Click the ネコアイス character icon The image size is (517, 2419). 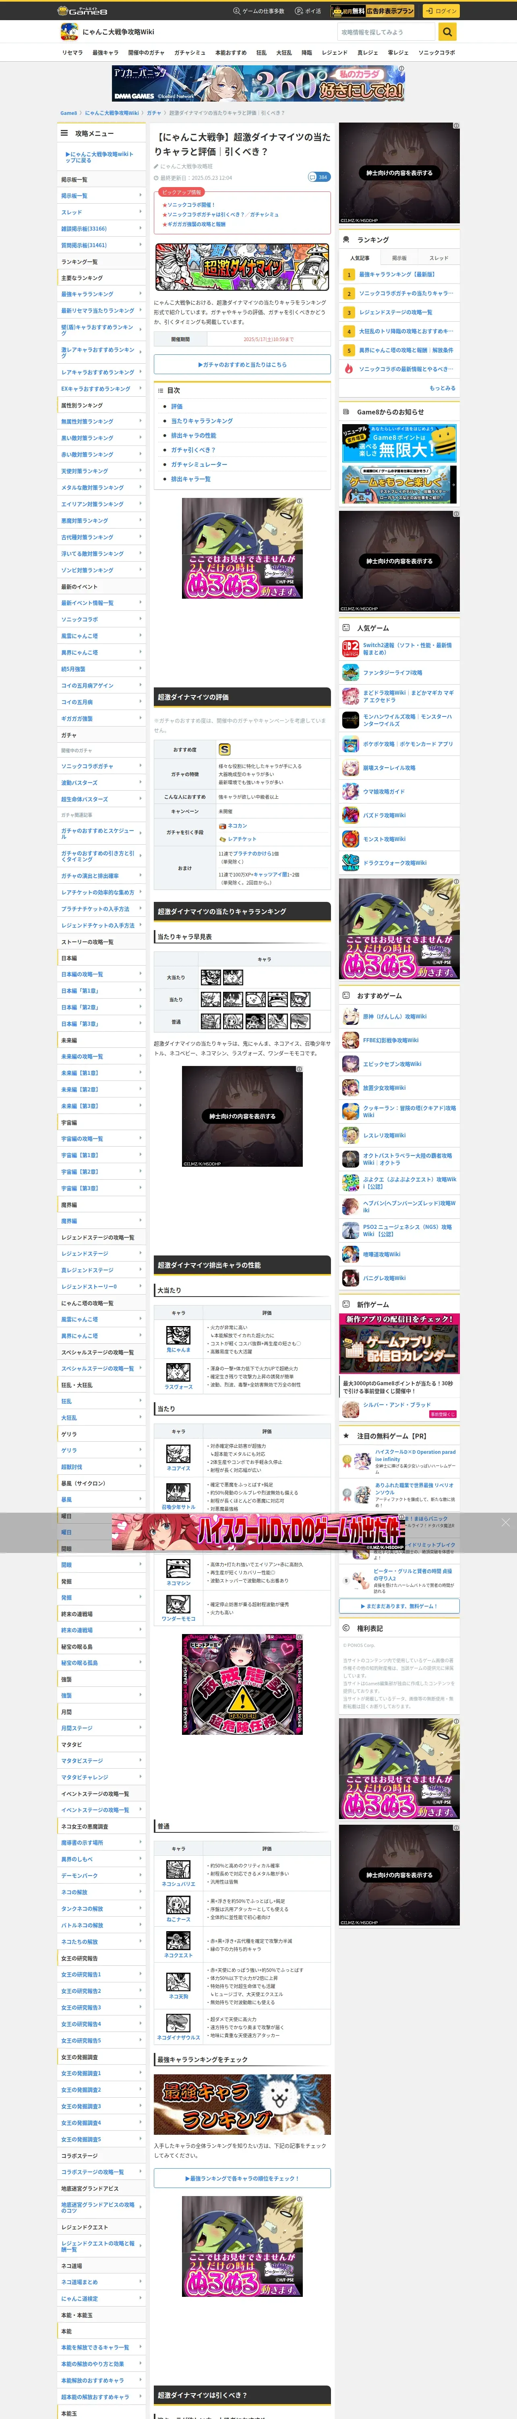[x=178, y=1454]
